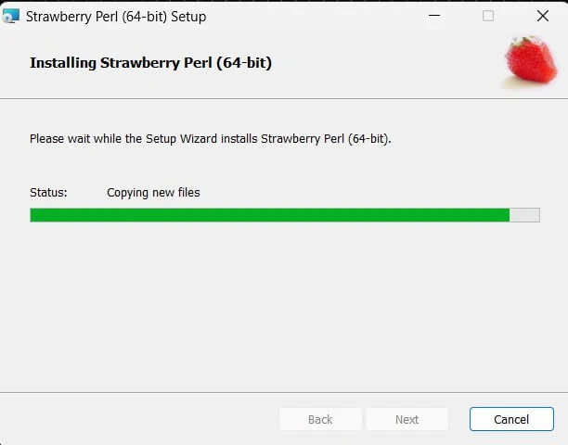Screen dimensions: 568x445
Task: Click the green filled part of the progress bar
Action: 269,215
